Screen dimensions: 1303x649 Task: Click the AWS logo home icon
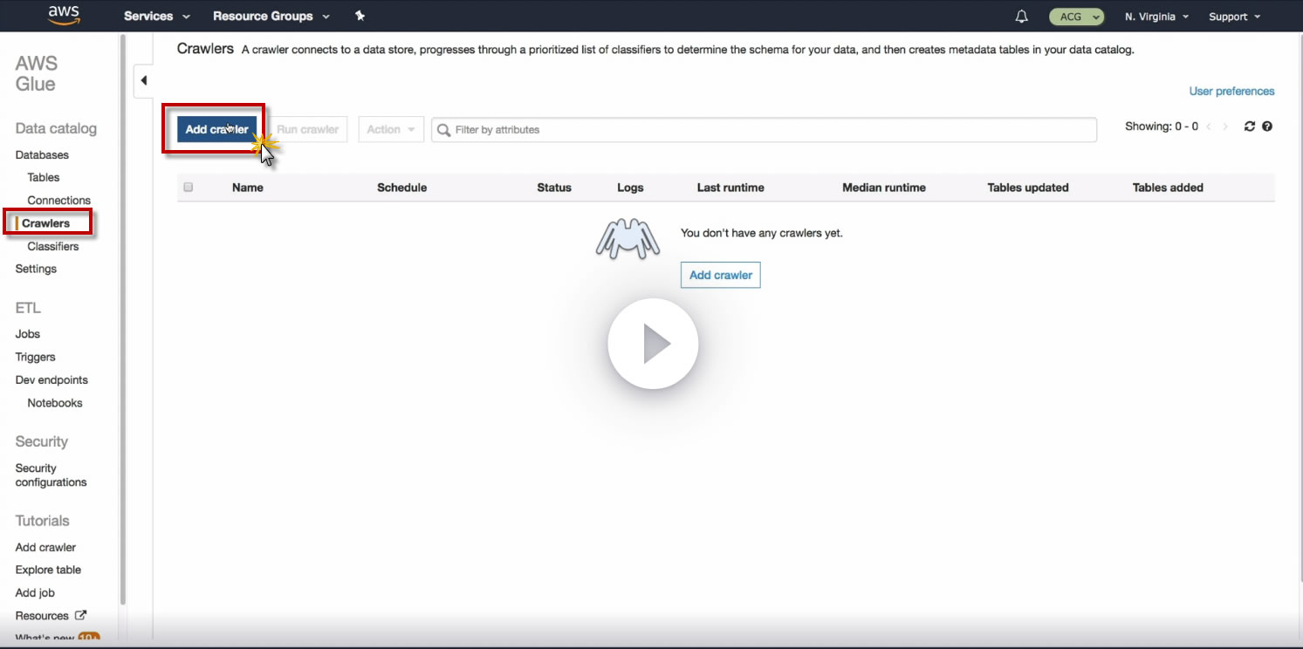pos(64,16)
